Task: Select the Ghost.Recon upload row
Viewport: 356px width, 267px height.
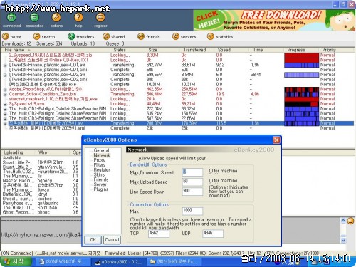Action: [41, 212]
